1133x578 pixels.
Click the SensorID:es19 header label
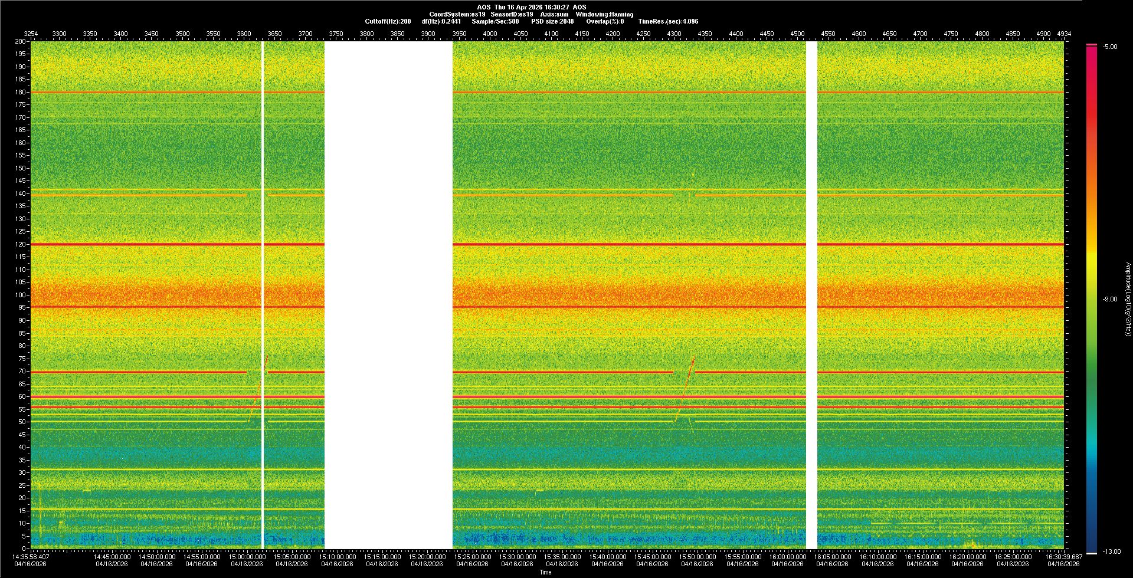point(512,14)
